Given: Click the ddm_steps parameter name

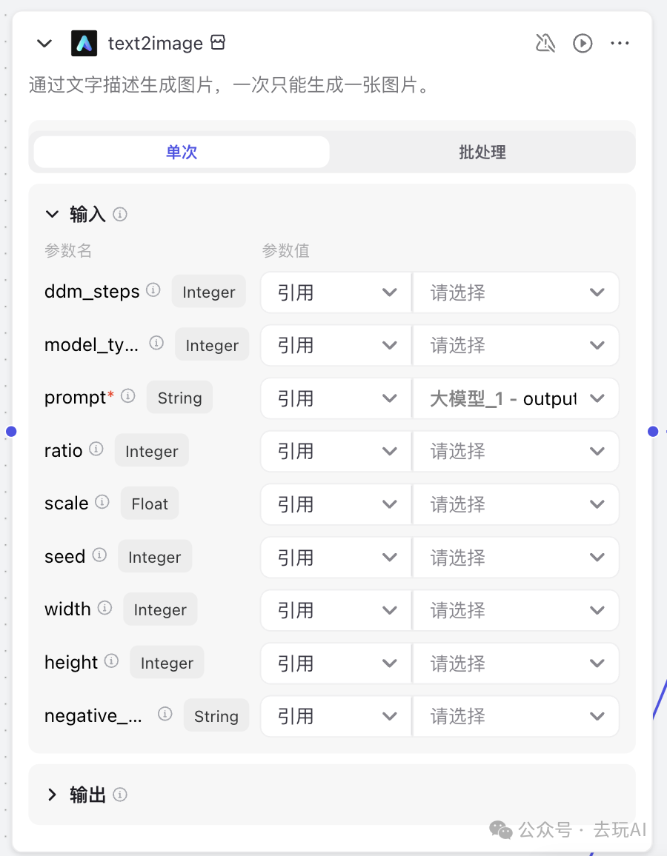Looking at the screenshot, I should (x=92, y=292).
